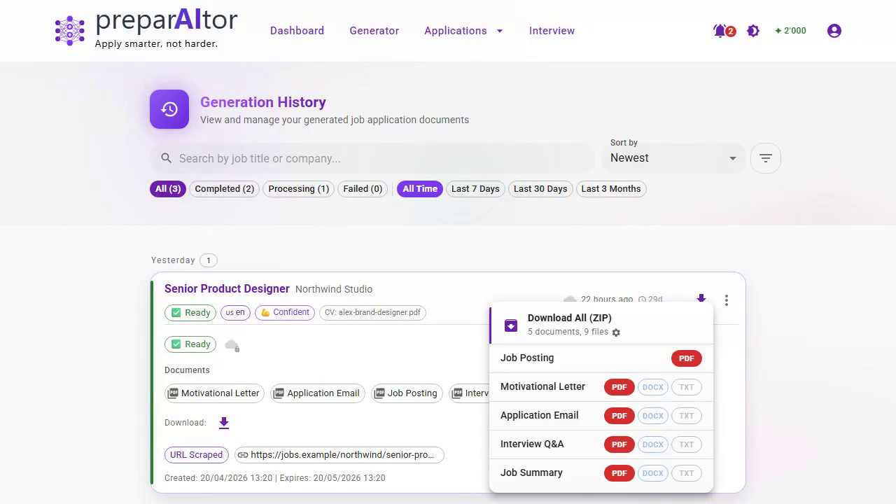
Task: Click the download icon next to Download label
Action: tap(224, 423)
